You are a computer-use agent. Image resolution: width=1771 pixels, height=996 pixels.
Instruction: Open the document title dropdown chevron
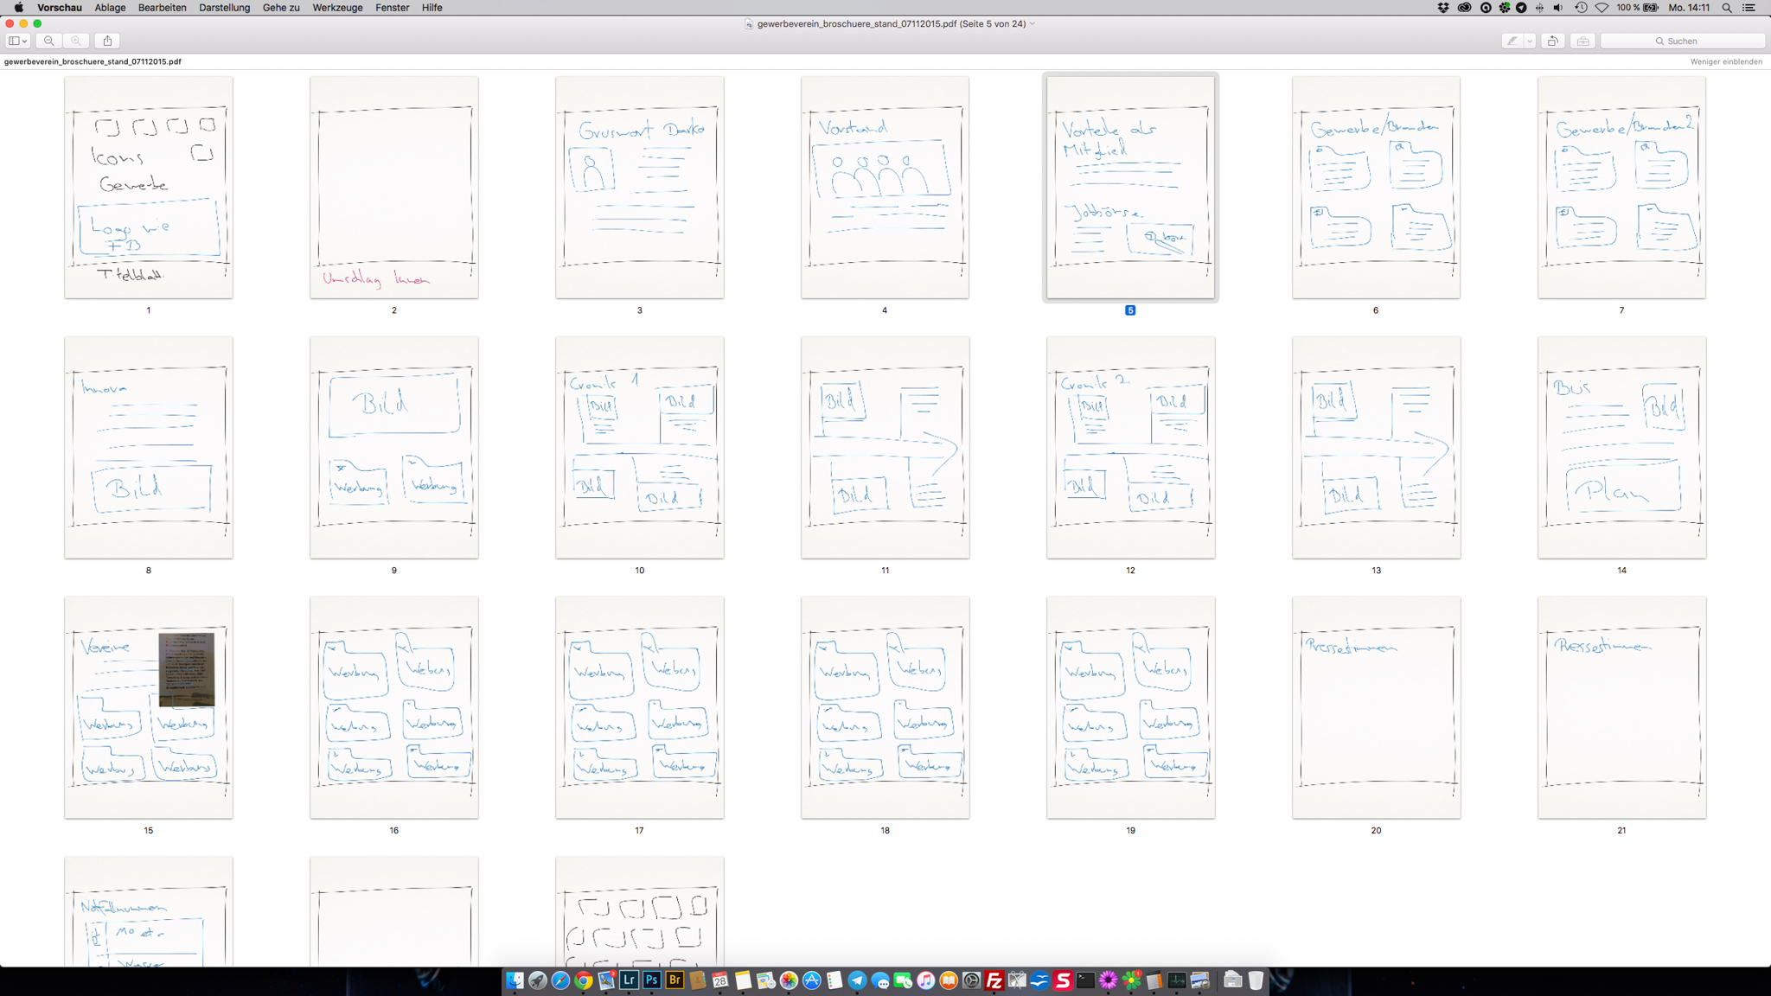pyautogui.click(x=1033, y=23)
